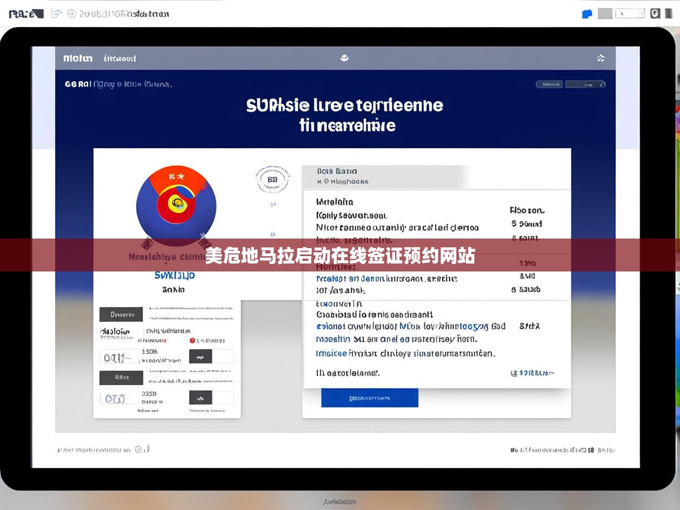The image size is (680, 510).
Task: Click the white input box in top-right browser bar
Action: click(x=630, y=14)
